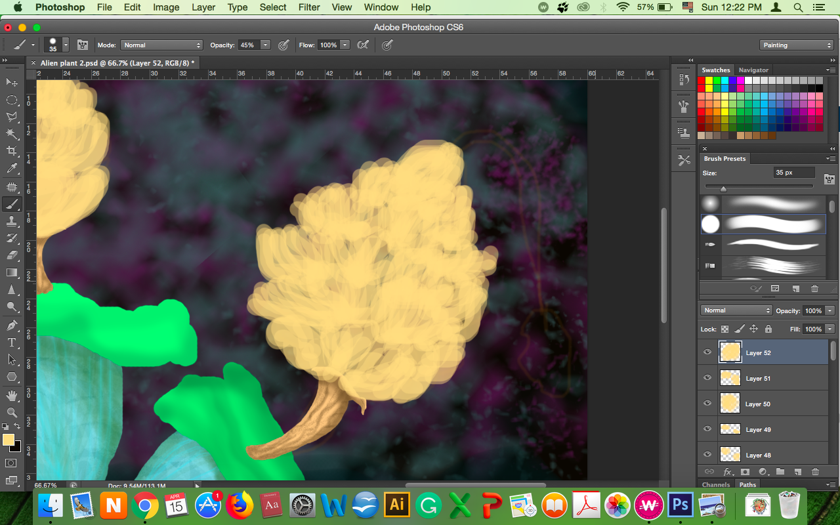Open the Select menu
The height and width of the screenshot is (525, 840).
tap(273, 7)
